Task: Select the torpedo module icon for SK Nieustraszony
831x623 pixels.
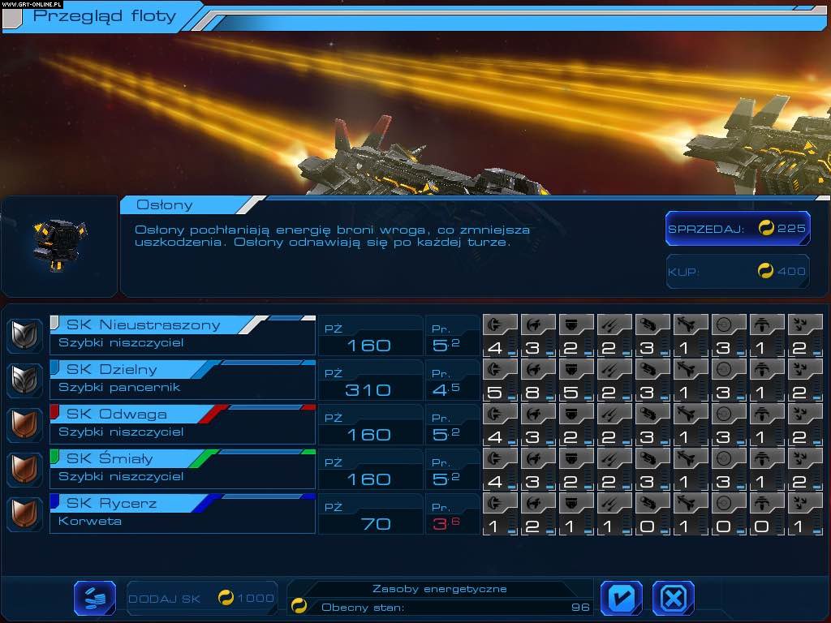Action: click(x=691, y=324)
